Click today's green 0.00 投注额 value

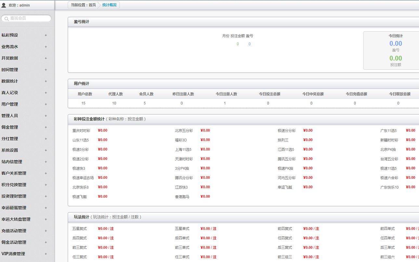point(396,58)
